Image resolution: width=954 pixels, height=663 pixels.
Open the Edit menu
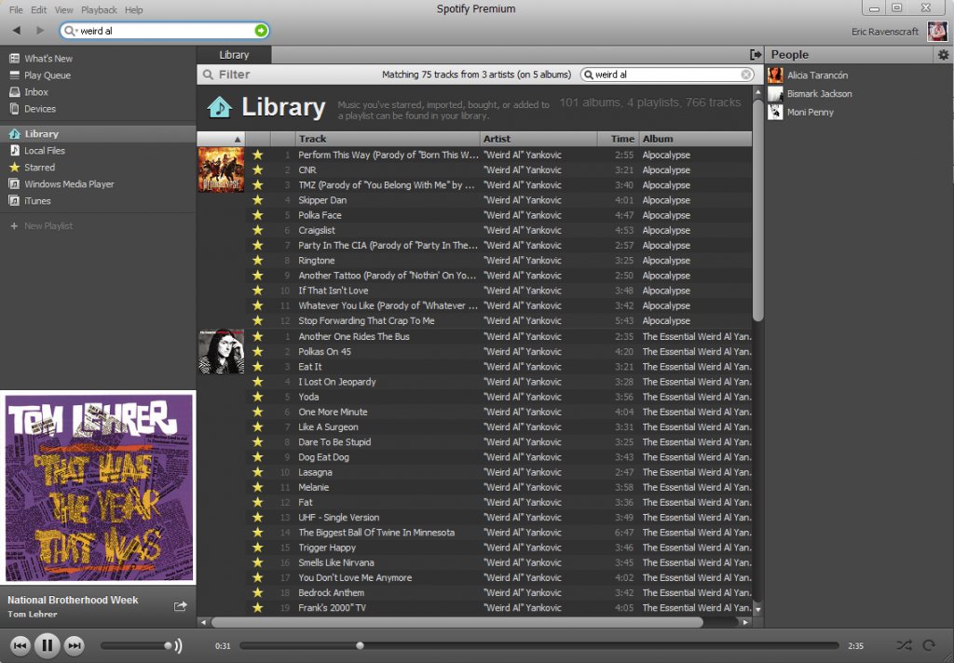[39, 9]
